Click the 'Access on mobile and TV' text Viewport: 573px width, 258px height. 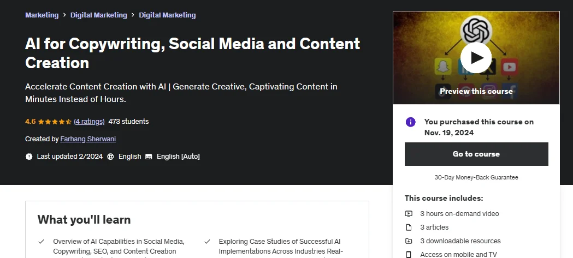pos(459,255)
